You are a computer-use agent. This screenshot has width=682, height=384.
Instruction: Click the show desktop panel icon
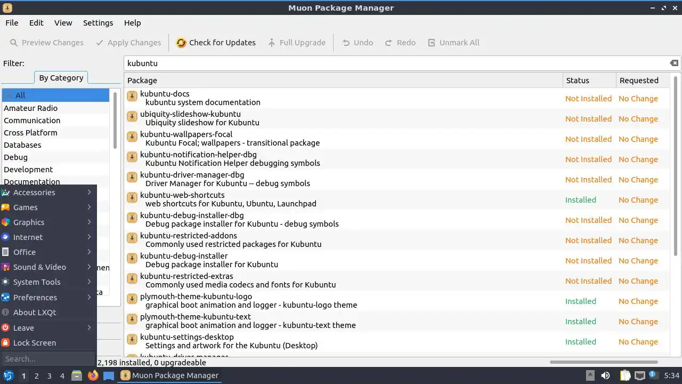pyautogui.click(x=109, y=375)
